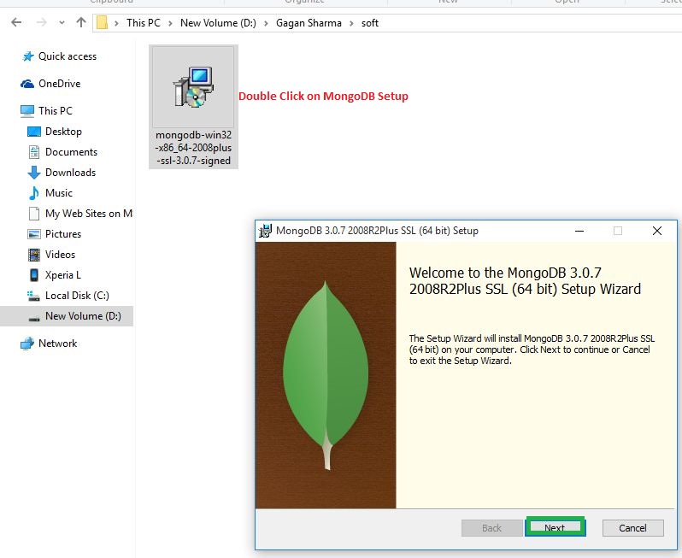Select This PC in navigation pane
Screen dimensions: 682x558
click(56, 111)
